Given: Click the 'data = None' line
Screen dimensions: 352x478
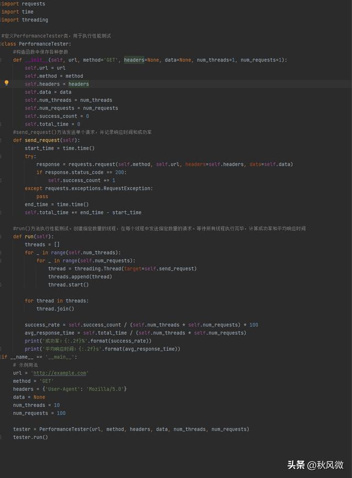Looking at the screenshot, I should [x=29, y=397].
